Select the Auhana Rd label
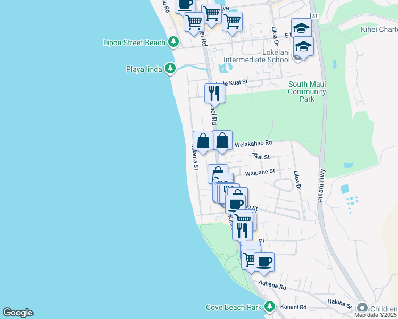The height and width of the screenshot is (319, 398). point(272,285)
